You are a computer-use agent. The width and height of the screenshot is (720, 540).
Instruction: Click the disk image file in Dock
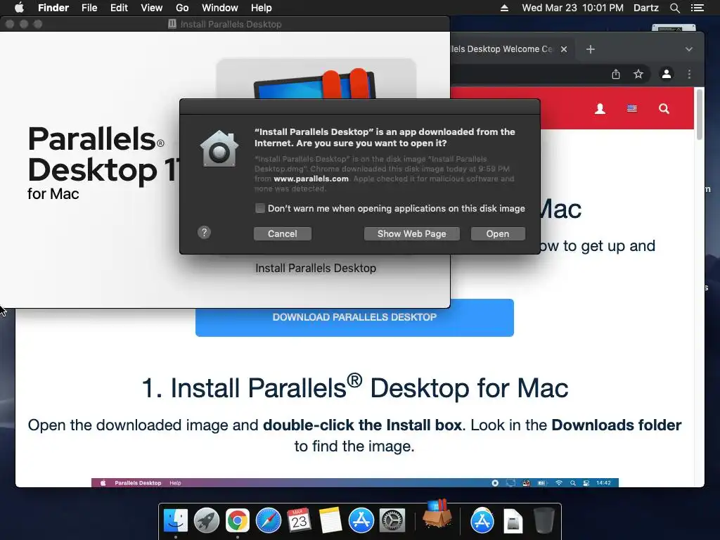click(x=513, y=521)
